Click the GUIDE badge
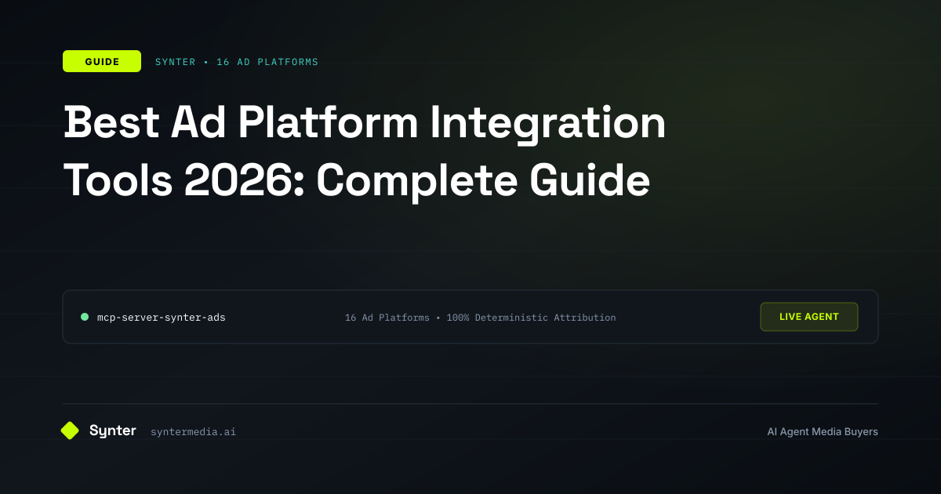 click(102, 61)
